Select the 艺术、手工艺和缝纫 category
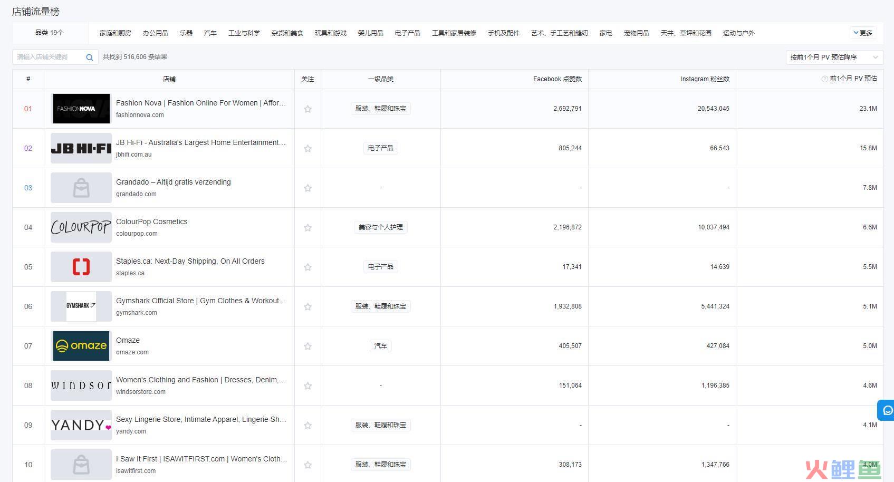 point(560,33)
